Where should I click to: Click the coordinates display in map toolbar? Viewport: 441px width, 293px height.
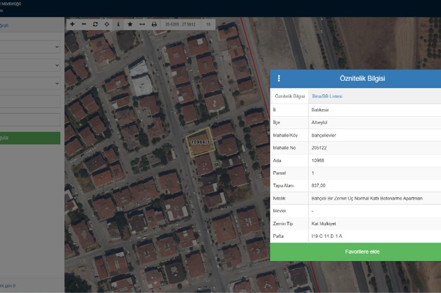click(179, 25)
